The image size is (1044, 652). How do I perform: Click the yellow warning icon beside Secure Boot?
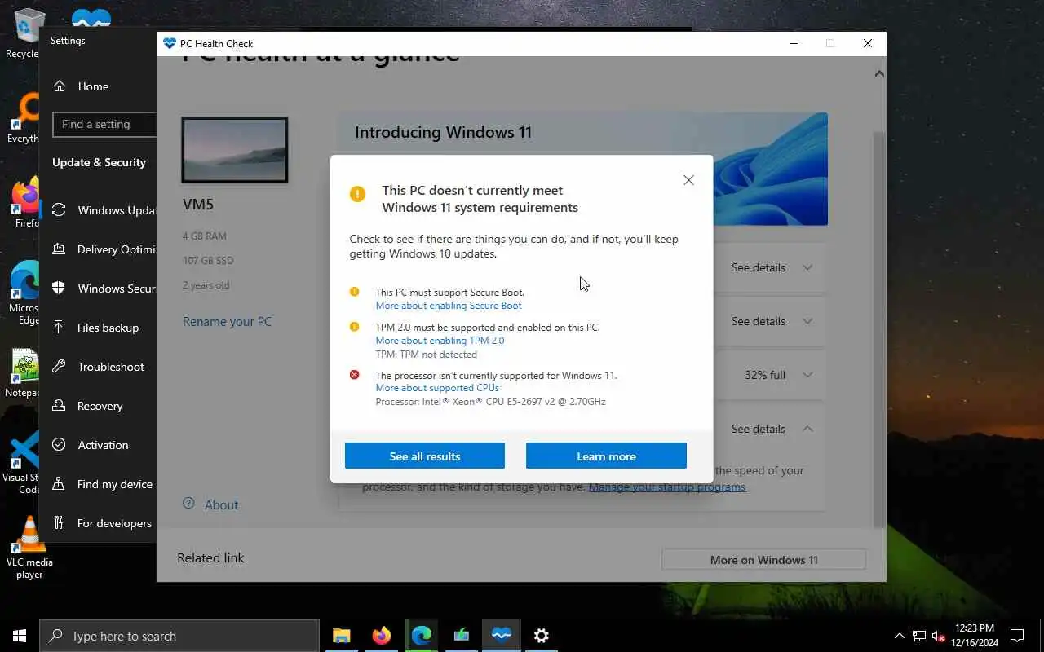tap(354, 292)
